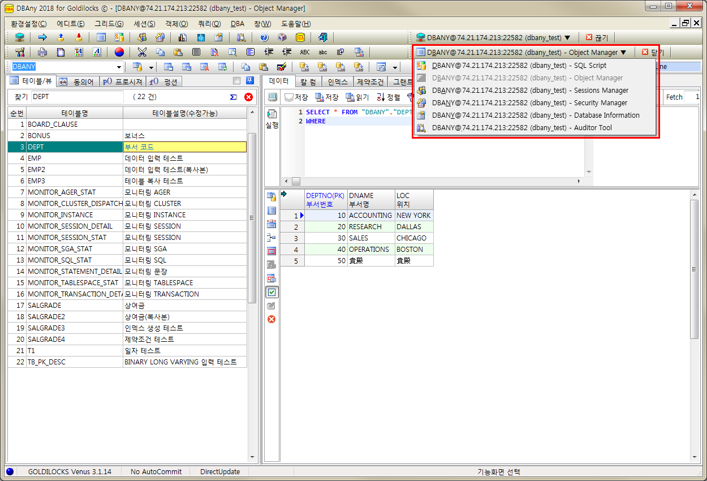
Task: Switch to the 동의어 tab
Action: pyautogui.click(x=77, y=81)
